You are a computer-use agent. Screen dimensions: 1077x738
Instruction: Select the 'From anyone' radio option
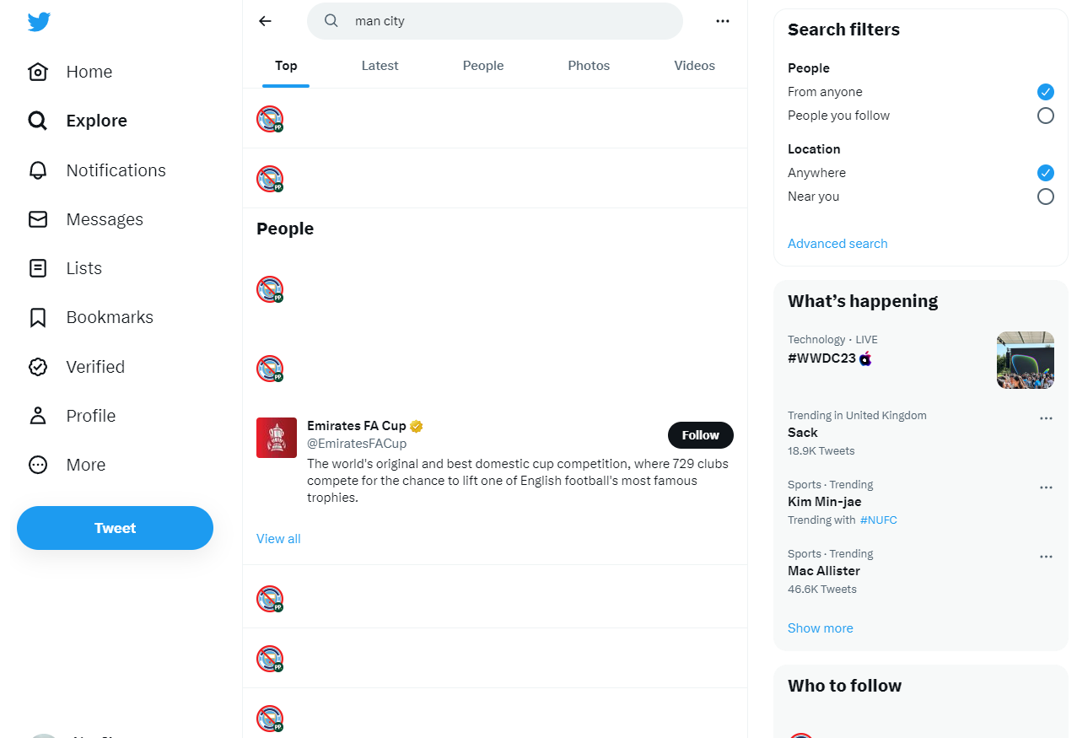tap(1045, 92)
